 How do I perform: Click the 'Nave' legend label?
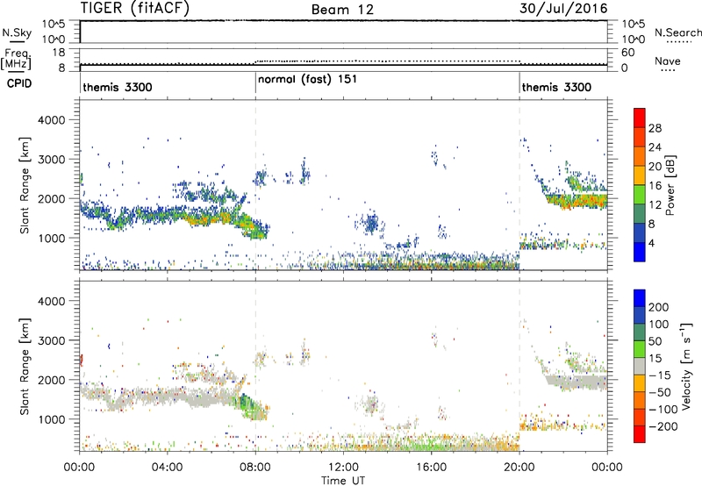coord(668,61)
